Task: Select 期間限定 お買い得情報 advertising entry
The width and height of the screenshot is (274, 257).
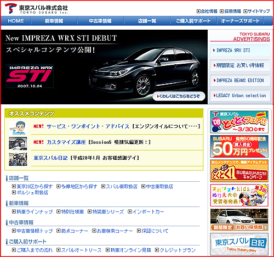Action: [x=240, y=65]
